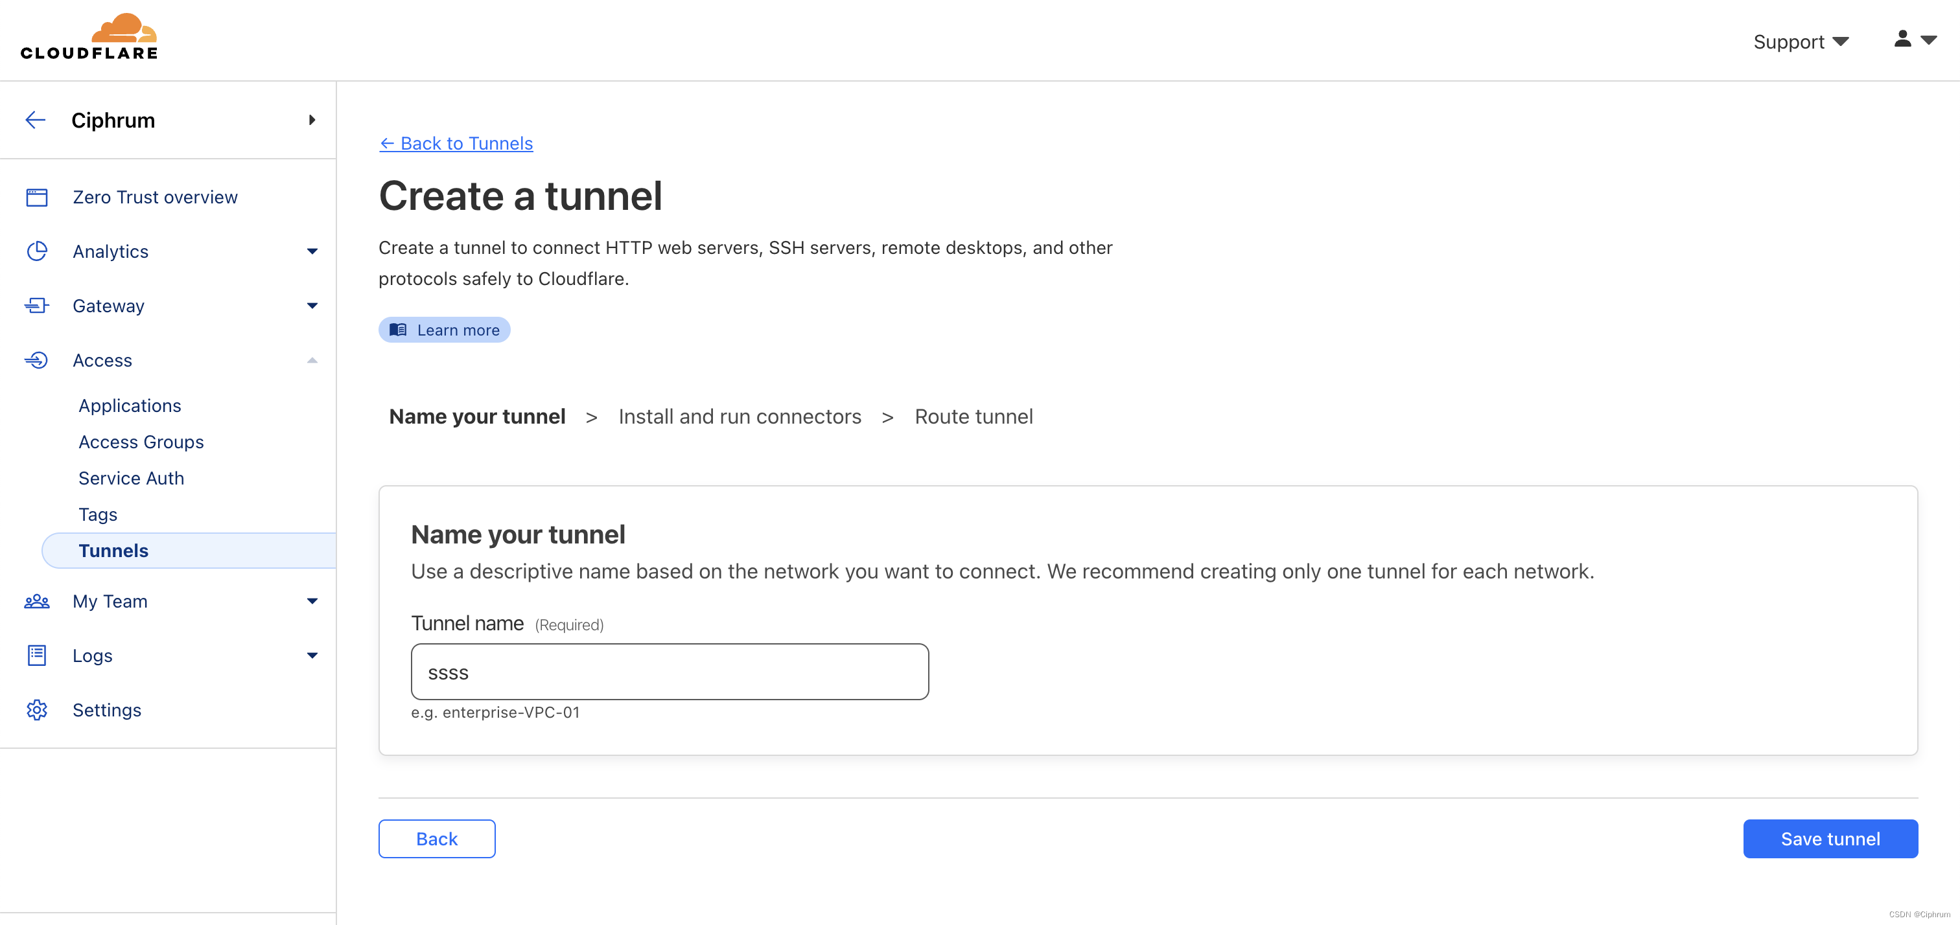Click the My Team people icon
The height and width of the screenshot is (925, 1960).
[36, 601]
